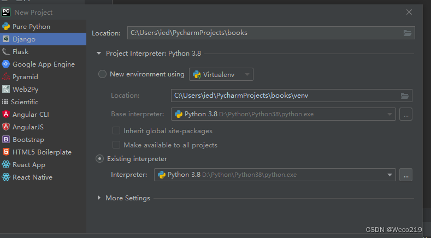Image resolution: width=431 pixels, height=238 pixels.
Task: Collapse the Project Interpreter section
Action: coord(99,53)
